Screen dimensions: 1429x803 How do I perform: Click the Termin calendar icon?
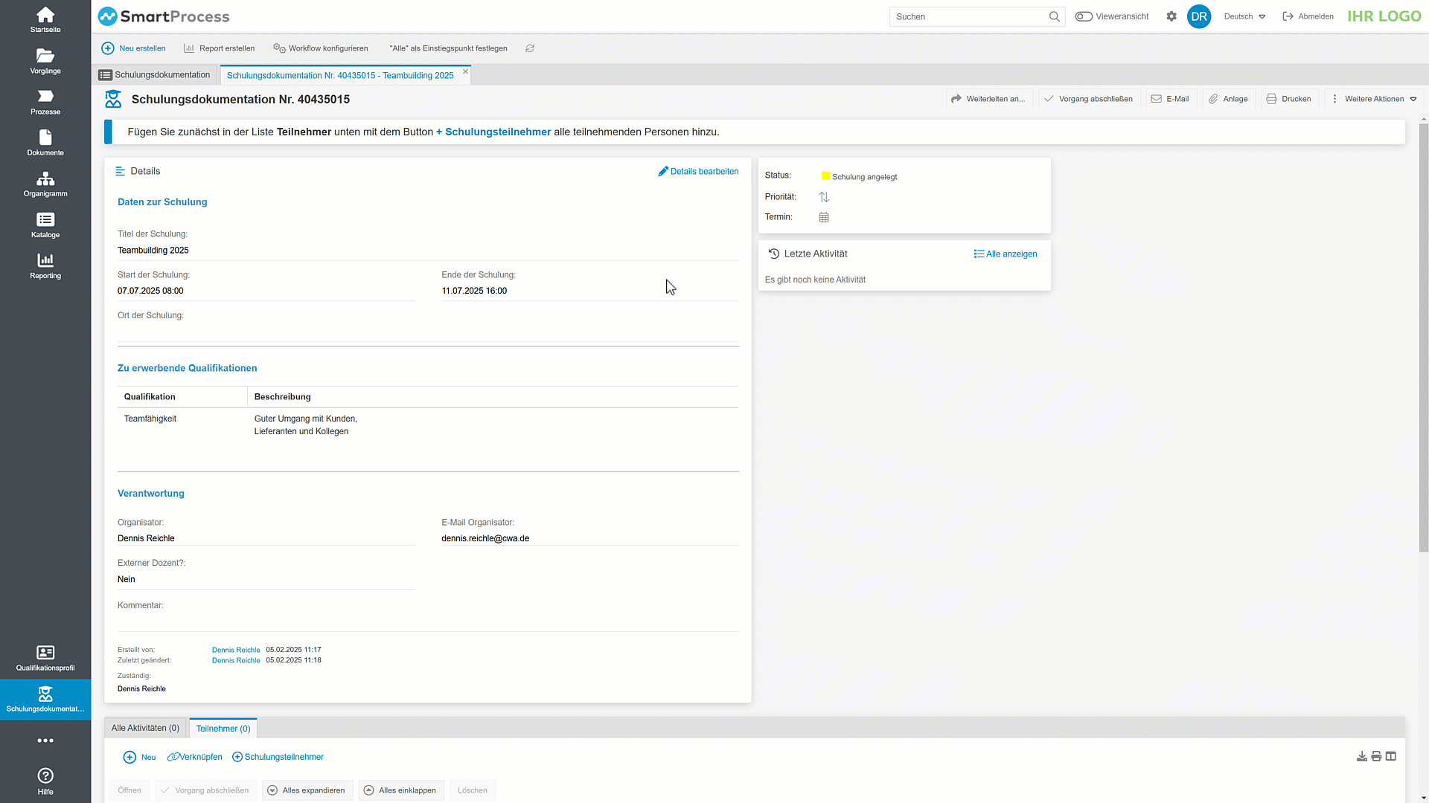pos(824,217)
